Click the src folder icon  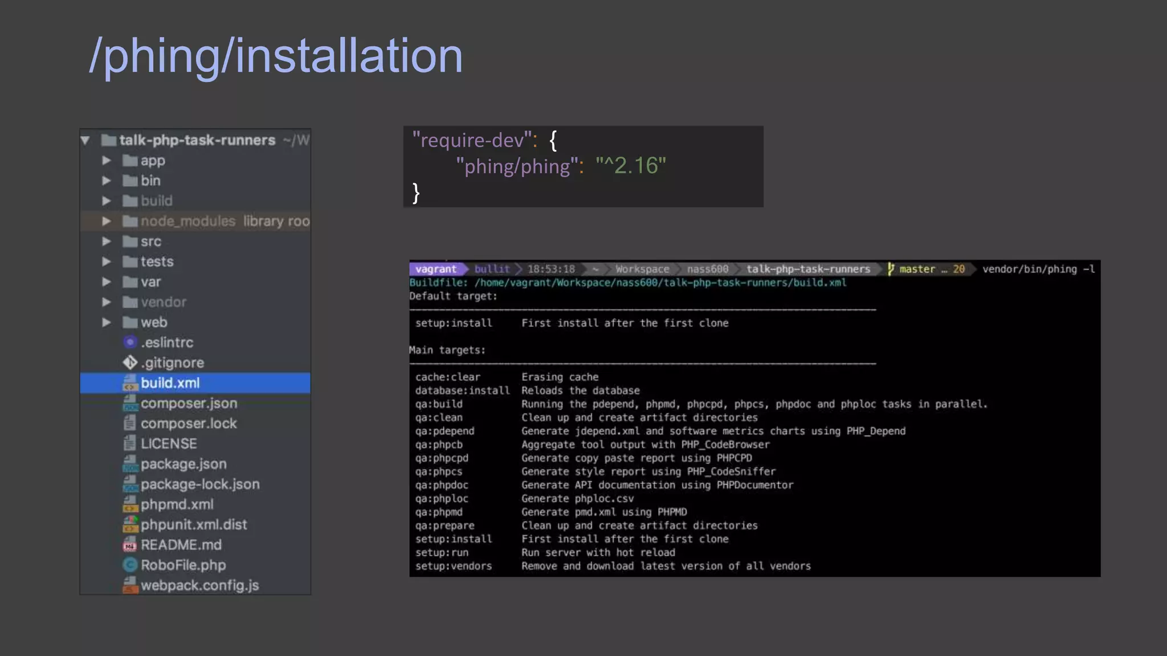click(130, 241)
